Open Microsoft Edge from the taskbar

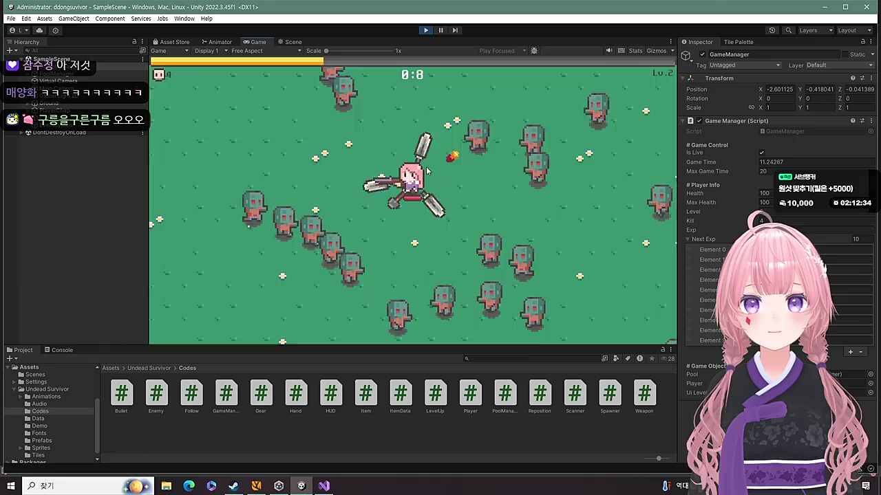[x=189, y=486]
